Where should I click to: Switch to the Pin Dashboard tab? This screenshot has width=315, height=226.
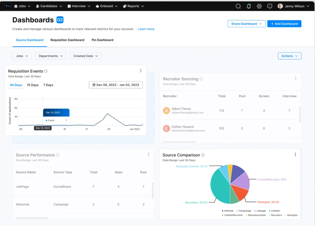(102, 40)
